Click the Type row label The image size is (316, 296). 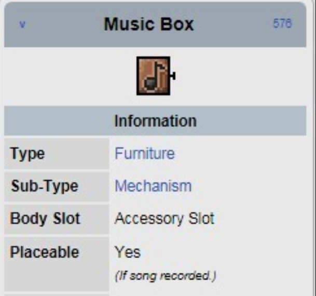coord(28,154)
